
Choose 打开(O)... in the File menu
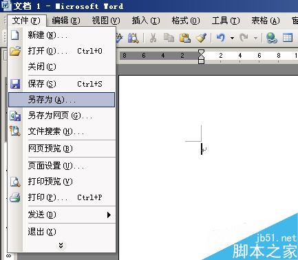[61, 51]
